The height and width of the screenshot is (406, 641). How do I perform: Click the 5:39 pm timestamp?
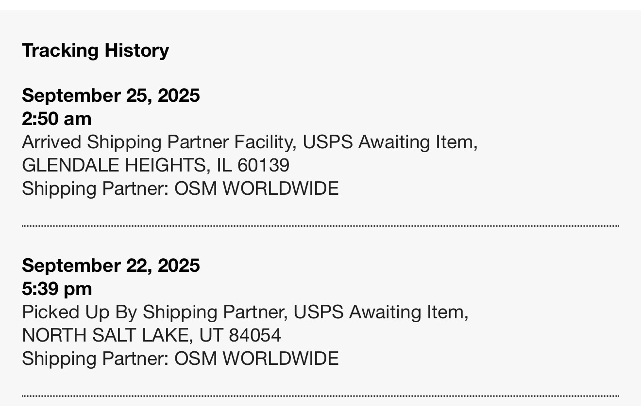[x=57, y=289]
